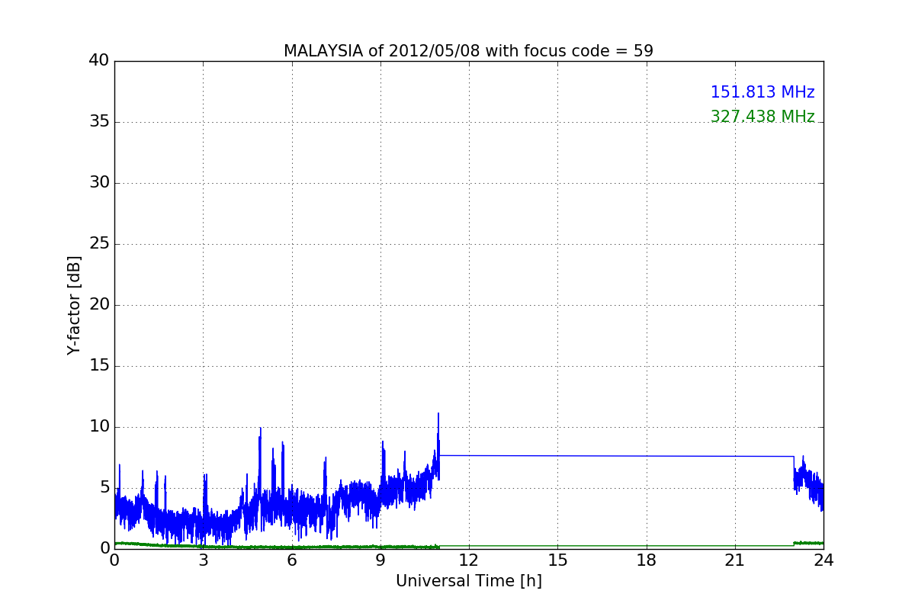Click x-axis tick label 21
This screenshot has width=915, height=610.
735,560
